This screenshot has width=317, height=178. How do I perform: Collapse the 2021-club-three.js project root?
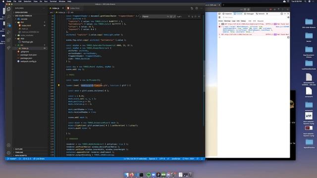(x=30, y=15)
